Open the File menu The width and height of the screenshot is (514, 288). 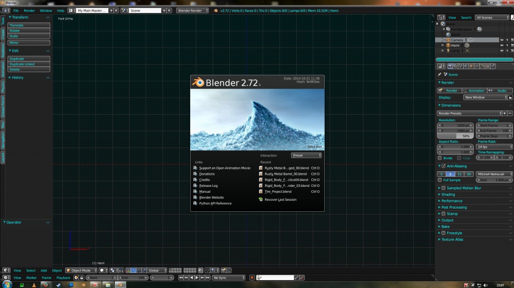[x=16, y=11]
